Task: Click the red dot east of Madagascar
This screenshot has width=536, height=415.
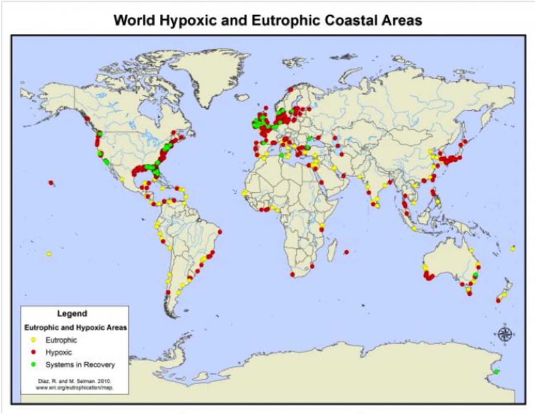Action: [346, 252]
